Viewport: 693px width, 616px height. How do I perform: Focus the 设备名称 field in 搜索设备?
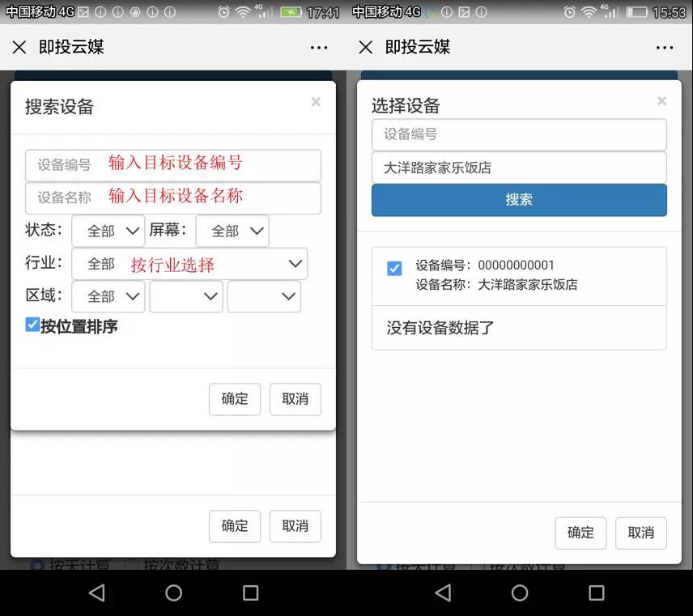click(x=173, y=198)
